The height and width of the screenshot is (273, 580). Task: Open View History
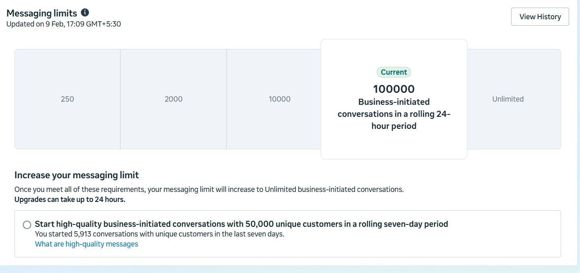(540, 16)
